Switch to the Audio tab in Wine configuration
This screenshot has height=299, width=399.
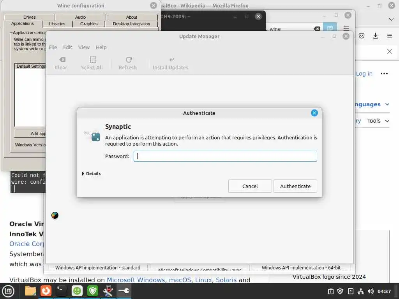coord(80,17)
